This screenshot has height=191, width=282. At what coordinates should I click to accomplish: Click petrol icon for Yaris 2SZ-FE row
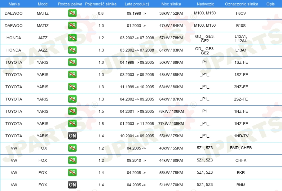(x=72, y=99)
